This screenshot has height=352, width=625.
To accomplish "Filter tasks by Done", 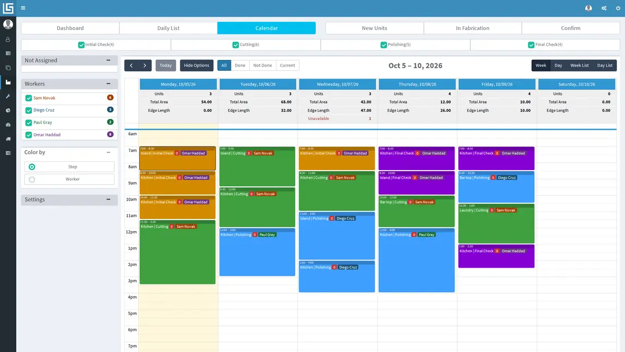I will coord(240,65).
